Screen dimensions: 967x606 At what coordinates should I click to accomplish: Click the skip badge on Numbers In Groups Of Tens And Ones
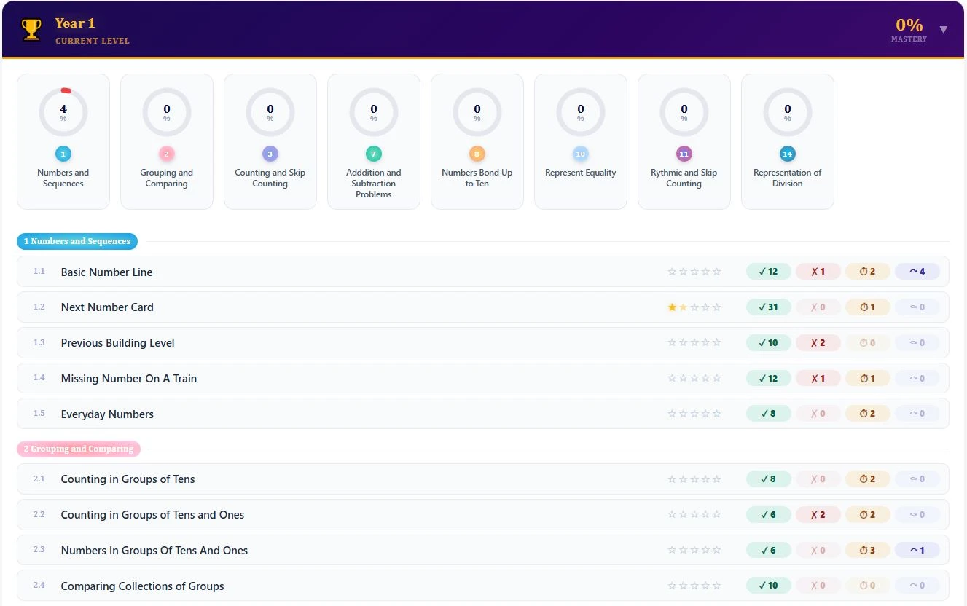(917, 550)
